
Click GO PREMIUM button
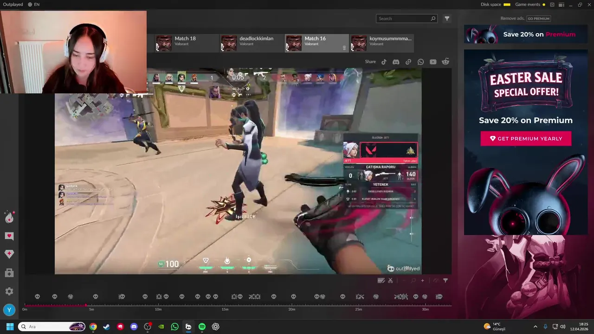click(538, 19)
